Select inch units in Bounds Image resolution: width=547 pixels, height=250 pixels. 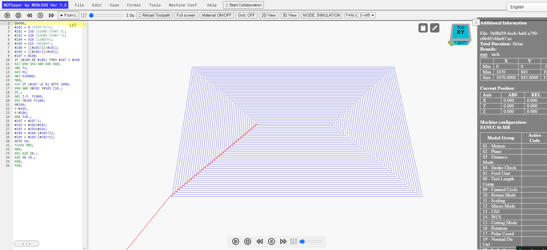(x=495, y=54)
